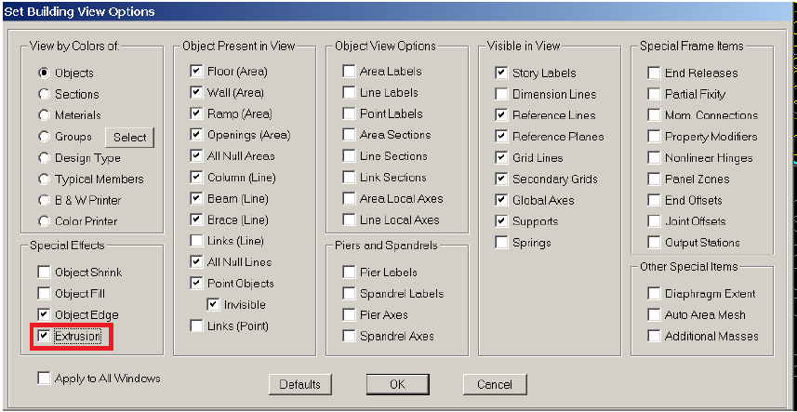Screen dimensions: 797x412
Task: Uncheck Floor (Area) objects
Action: (196, 71)
